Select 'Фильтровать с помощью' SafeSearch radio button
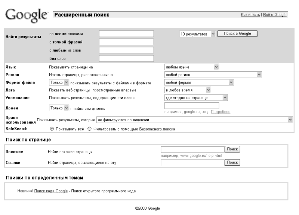The height and width of the screenshot is (215, 299). click(x=89, y=129)
